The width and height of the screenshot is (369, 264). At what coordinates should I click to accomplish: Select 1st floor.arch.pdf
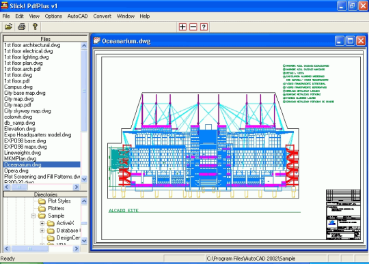(23, 69)
